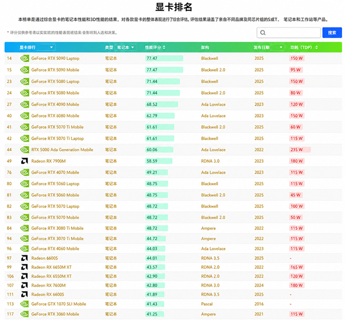Click NVIDIA icon for GeForce RTX 5070 Laptop
This screenshot has height=320, width=345.
(24, 207)
